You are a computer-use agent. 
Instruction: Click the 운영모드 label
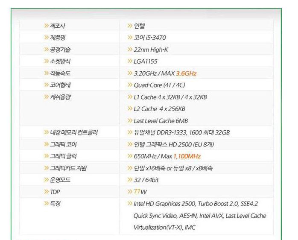60,180
